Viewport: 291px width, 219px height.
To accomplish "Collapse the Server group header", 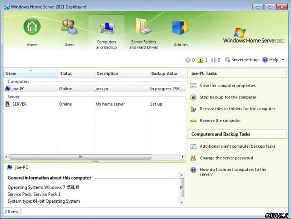I will coord(13,97).
